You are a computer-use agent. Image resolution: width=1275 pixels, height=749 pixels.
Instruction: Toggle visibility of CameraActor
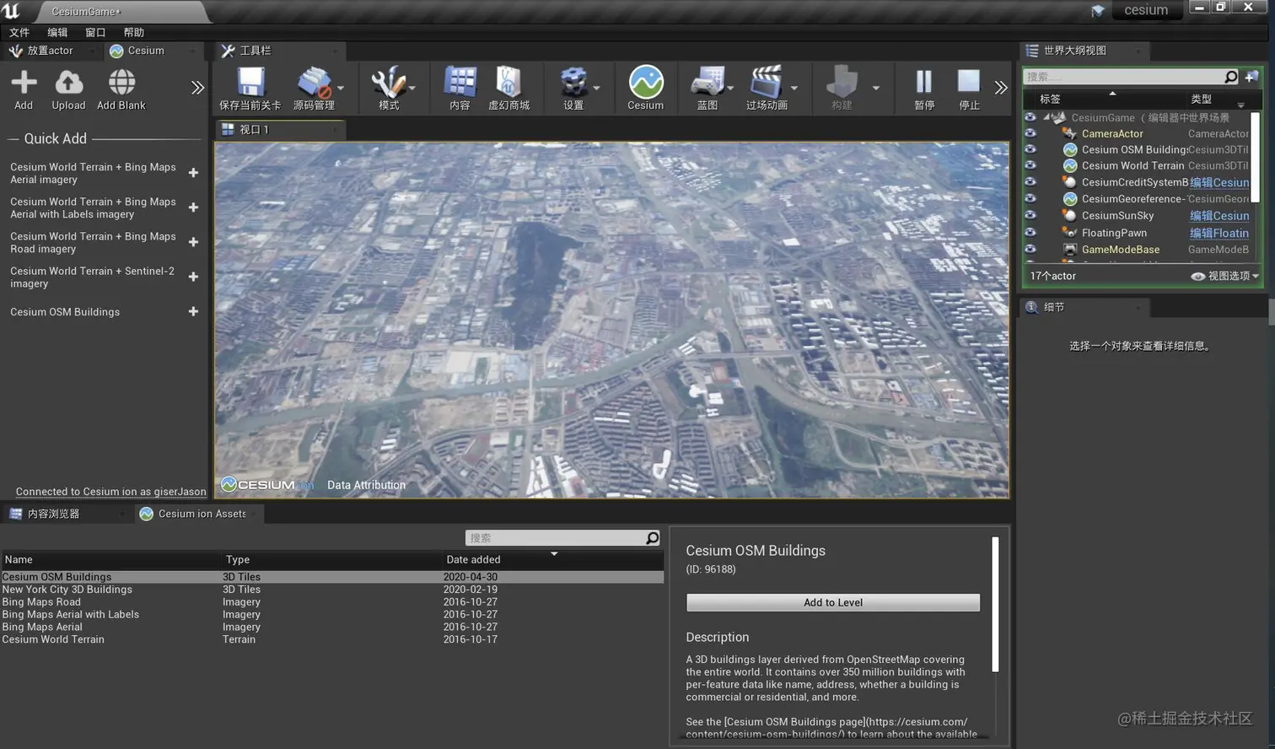(1030, 133)
